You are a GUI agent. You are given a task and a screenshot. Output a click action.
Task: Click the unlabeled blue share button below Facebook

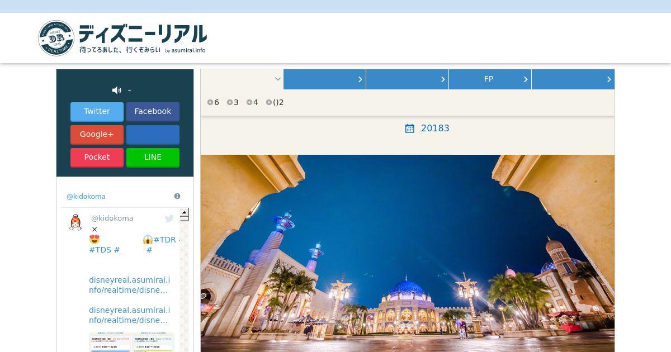(153, 134)
